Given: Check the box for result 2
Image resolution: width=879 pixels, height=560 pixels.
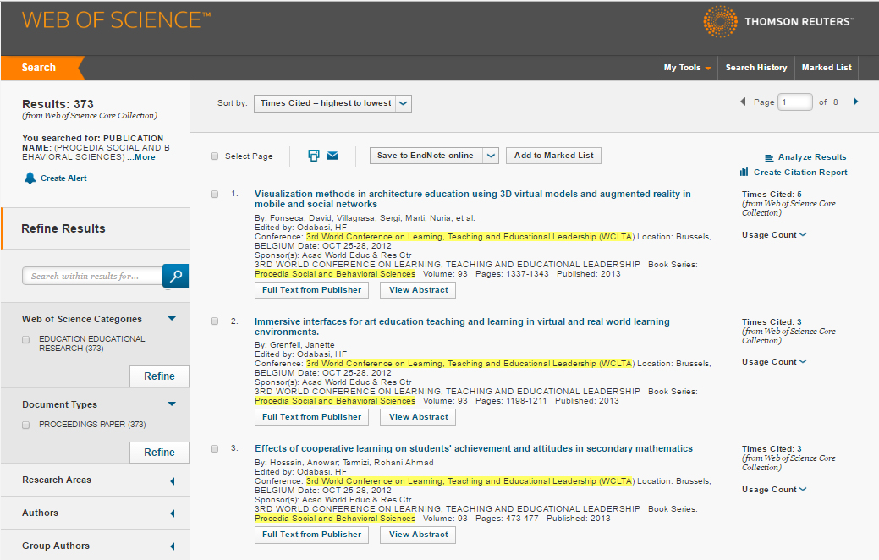Looking at the screenshot, I should (214, 321).
